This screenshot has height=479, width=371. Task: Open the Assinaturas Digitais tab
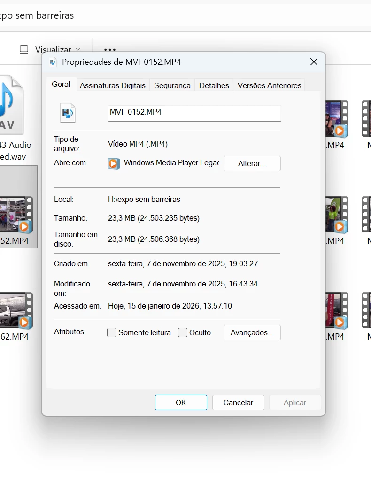point(112,85)
